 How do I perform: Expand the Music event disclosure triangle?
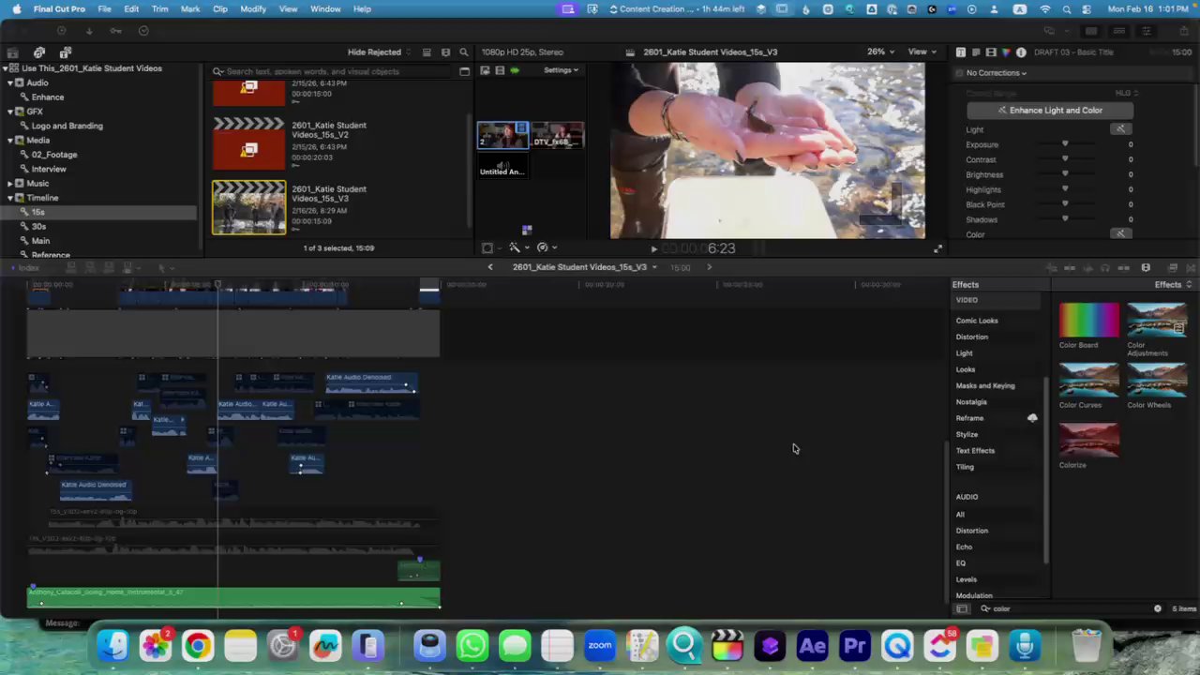point(10,184)
